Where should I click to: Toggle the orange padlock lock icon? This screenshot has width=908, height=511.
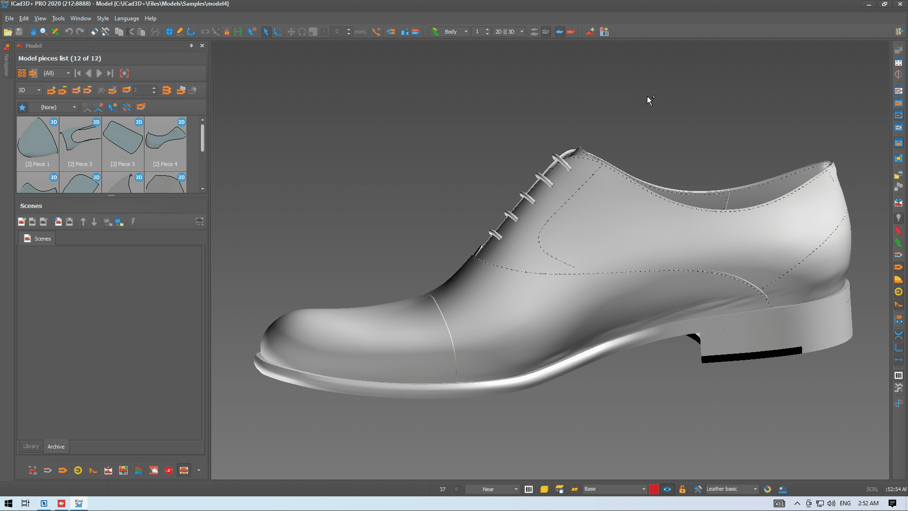tap(682, 489)
